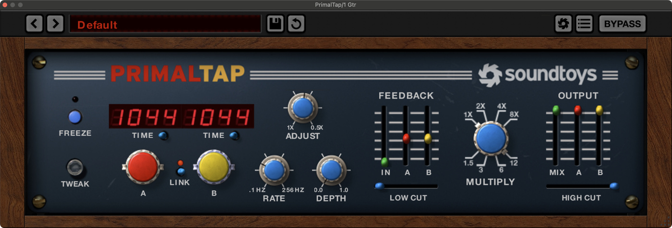The height and width of the screenshot is (228, 672).
Task: Toggle the left Time mode LED button
Action: pyautogui.click(x=164, y=136)
